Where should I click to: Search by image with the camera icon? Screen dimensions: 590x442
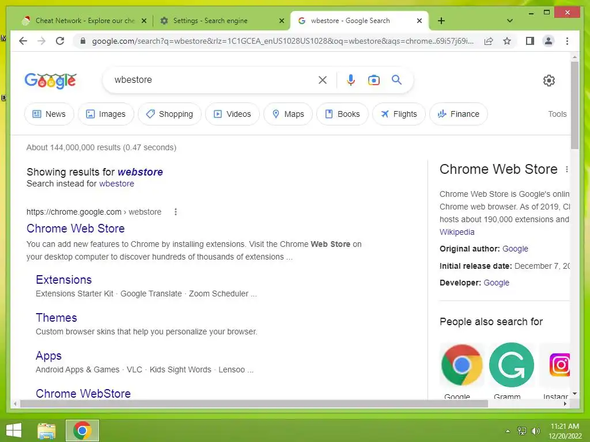373,80
